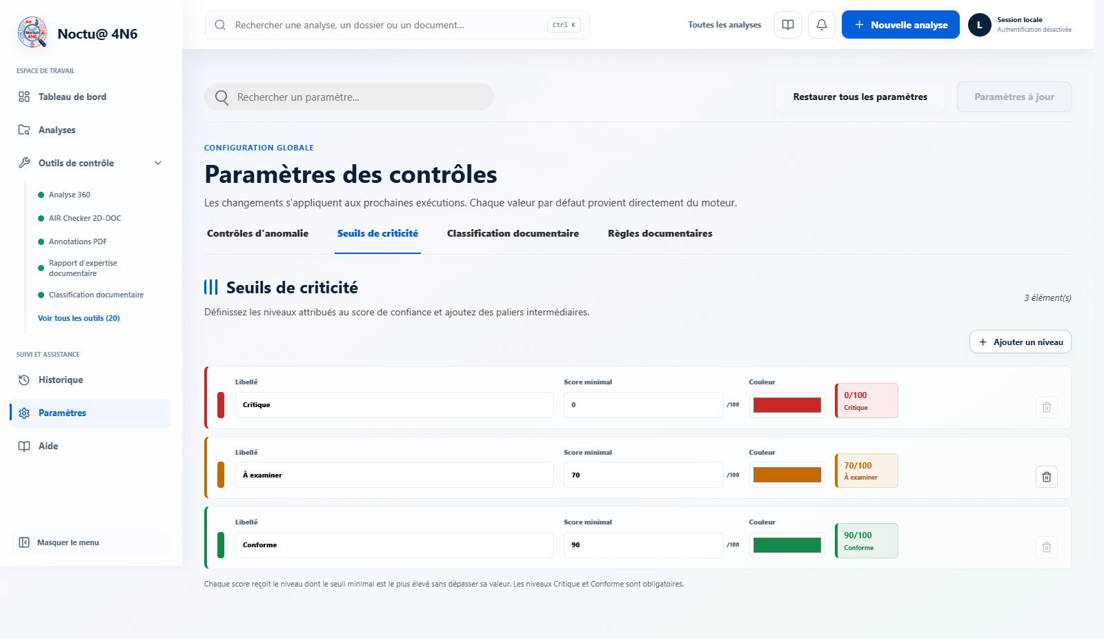
Task: Focus the global search analyses field
Action: point(397,25)
